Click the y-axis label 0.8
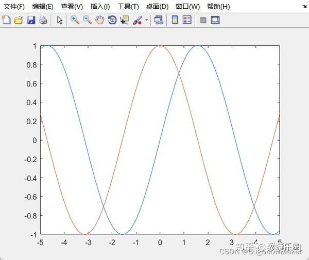Screen dimensions: 309x260 point(31,65)
